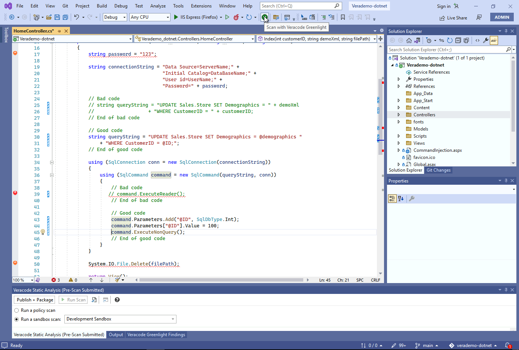Toggle bookmark icon in main toolbar
519x350 pixels.
pyautogui.click(x=343, y=17)
